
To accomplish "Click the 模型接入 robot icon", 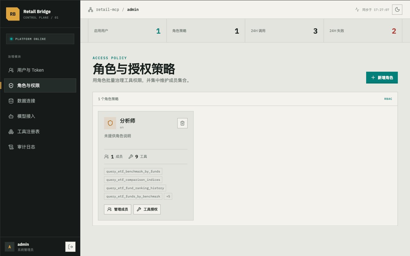I will click(x=11, y=116).
